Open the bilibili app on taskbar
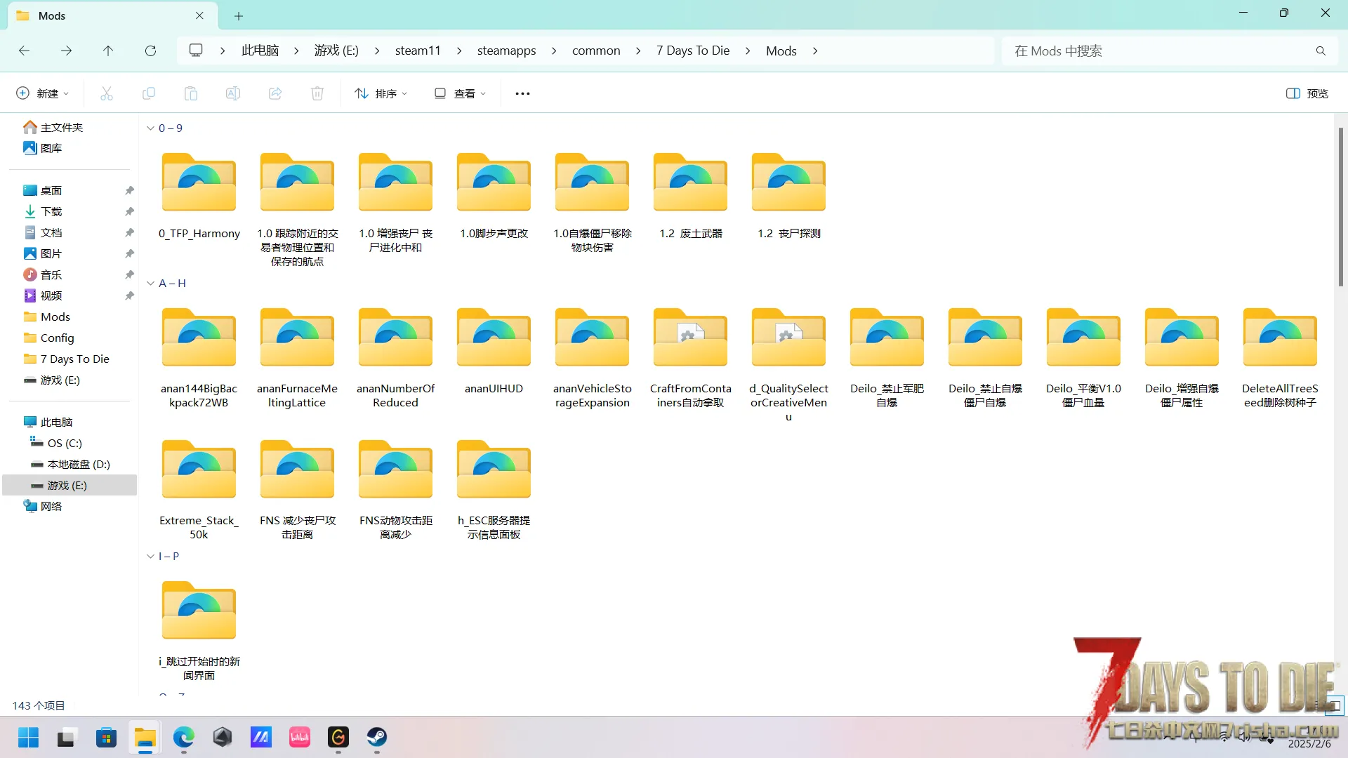 pos(300,737)
